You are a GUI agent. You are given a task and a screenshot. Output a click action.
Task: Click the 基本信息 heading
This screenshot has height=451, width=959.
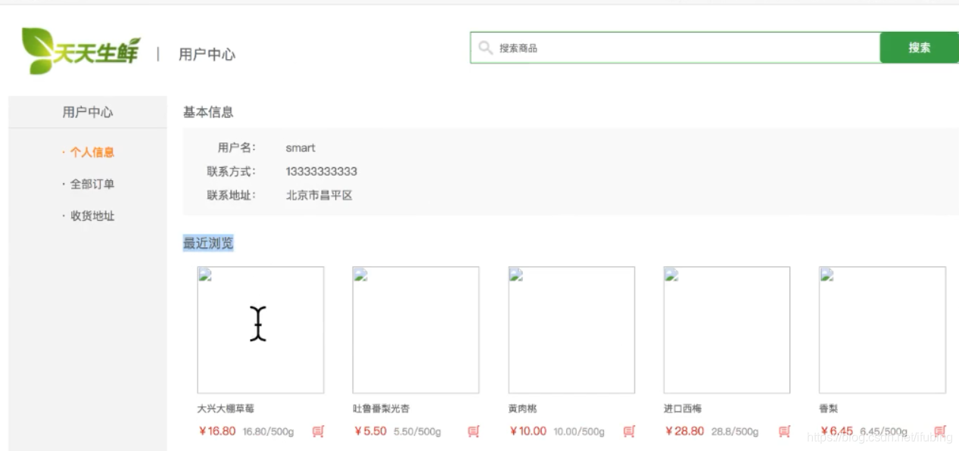point(208,112)
